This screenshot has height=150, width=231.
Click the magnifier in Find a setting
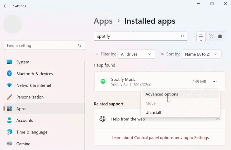click(80, 45)
